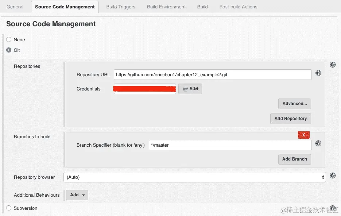Delete branch with red X button
This screenshot has width=341, height=216.
303,135
